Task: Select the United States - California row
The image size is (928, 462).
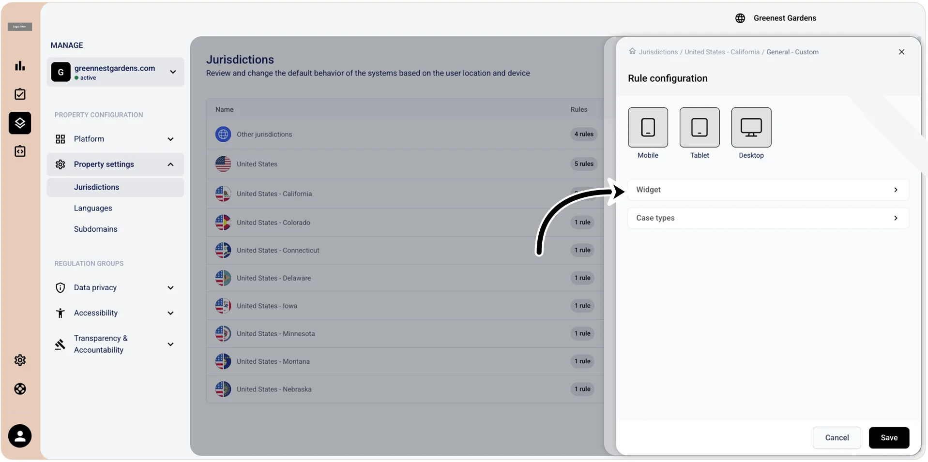Action: point(406,194)
